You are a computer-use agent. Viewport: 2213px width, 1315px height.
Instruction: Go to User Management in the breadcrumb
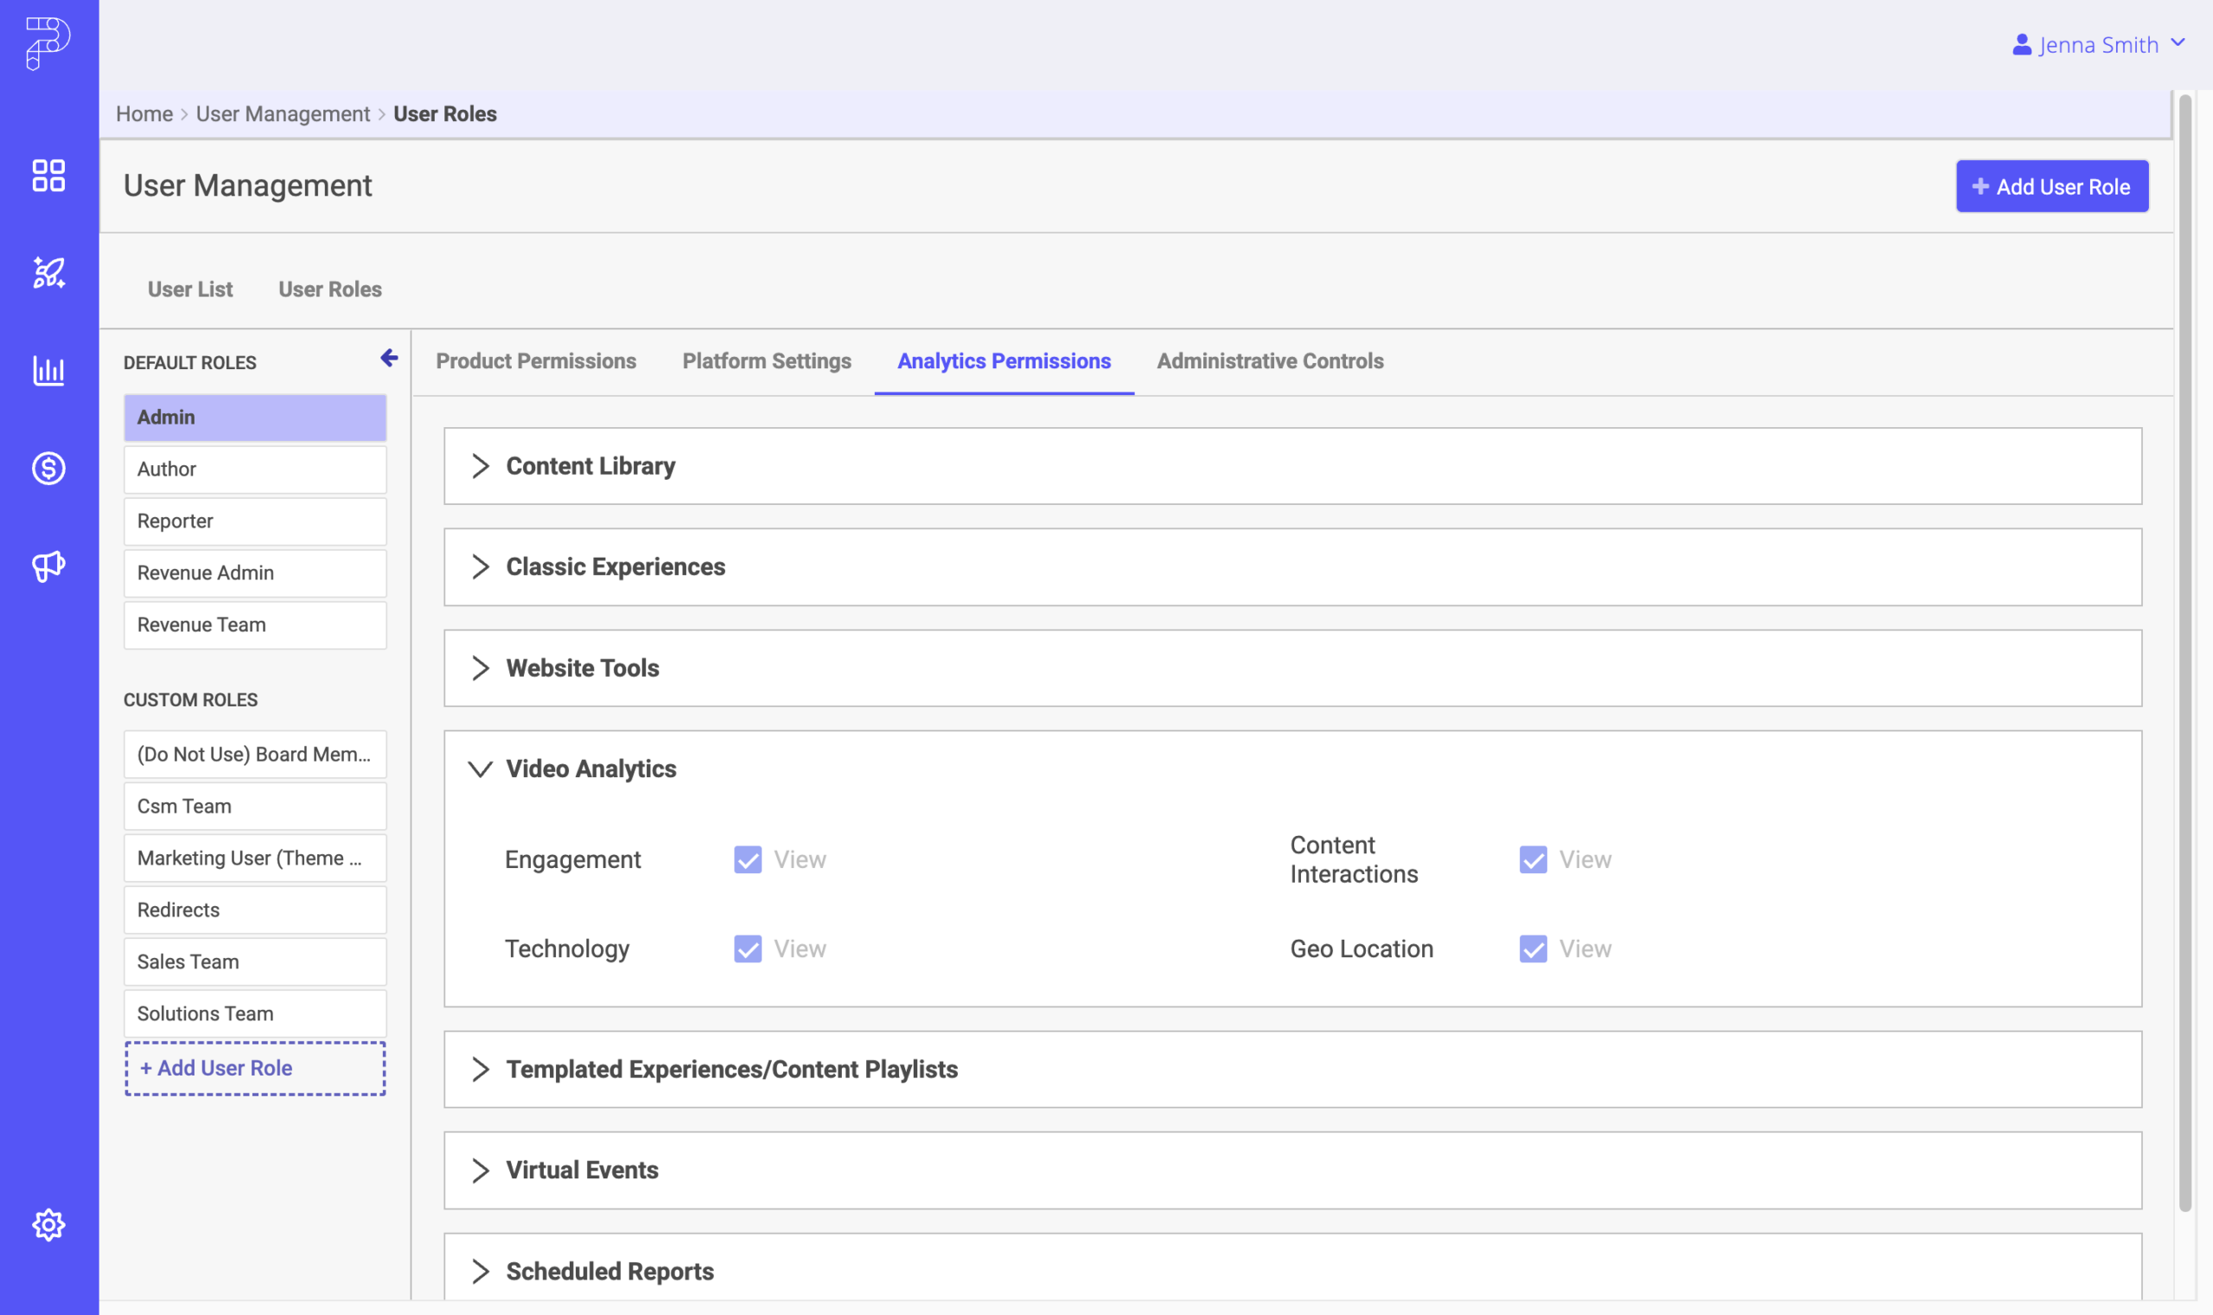283,113
